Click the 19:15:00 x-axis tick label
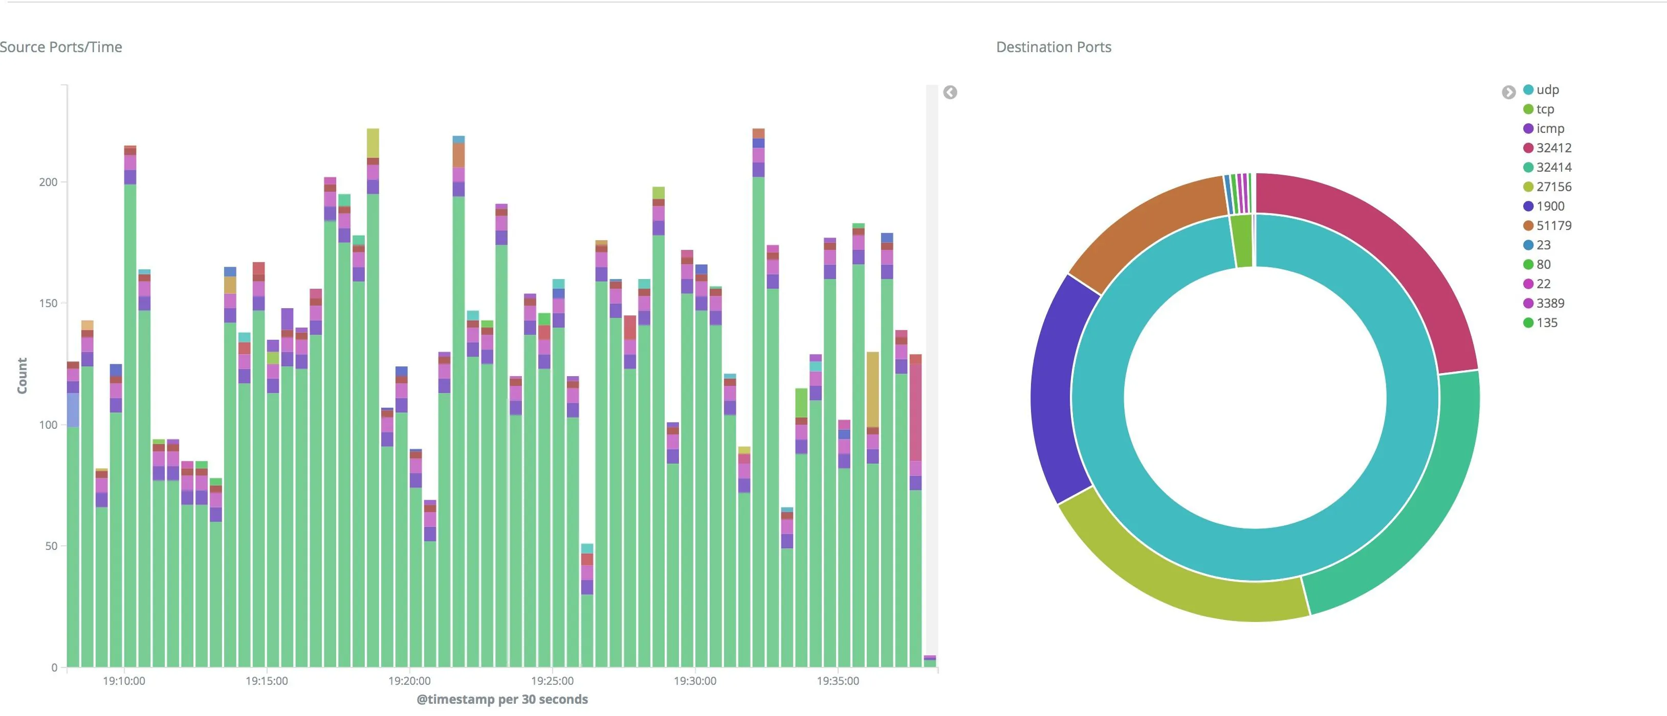 pos(267,681)
